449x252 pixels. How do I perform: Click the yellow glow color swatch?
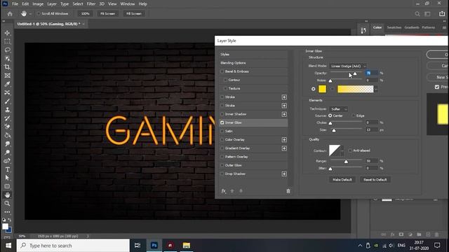click(322, 89)
